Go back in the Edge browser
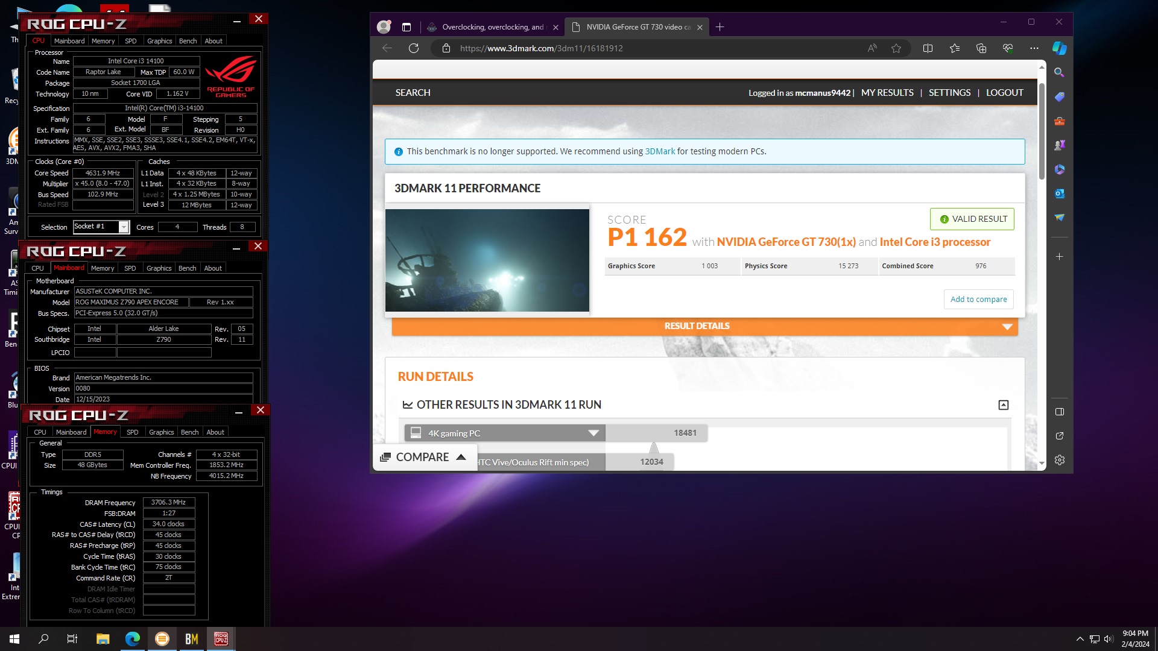The height and width of the screenshot is (651, 1158). (387, 48)
